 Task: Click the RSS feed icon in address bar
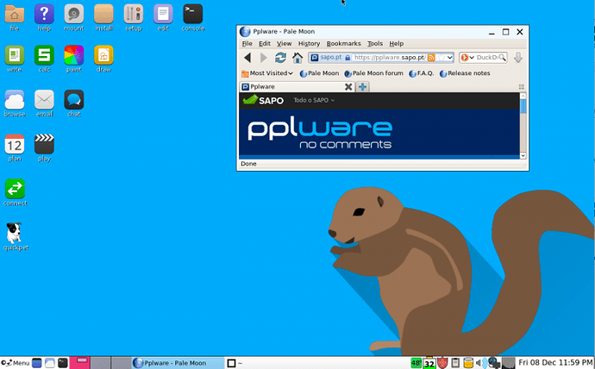point(432,58)
